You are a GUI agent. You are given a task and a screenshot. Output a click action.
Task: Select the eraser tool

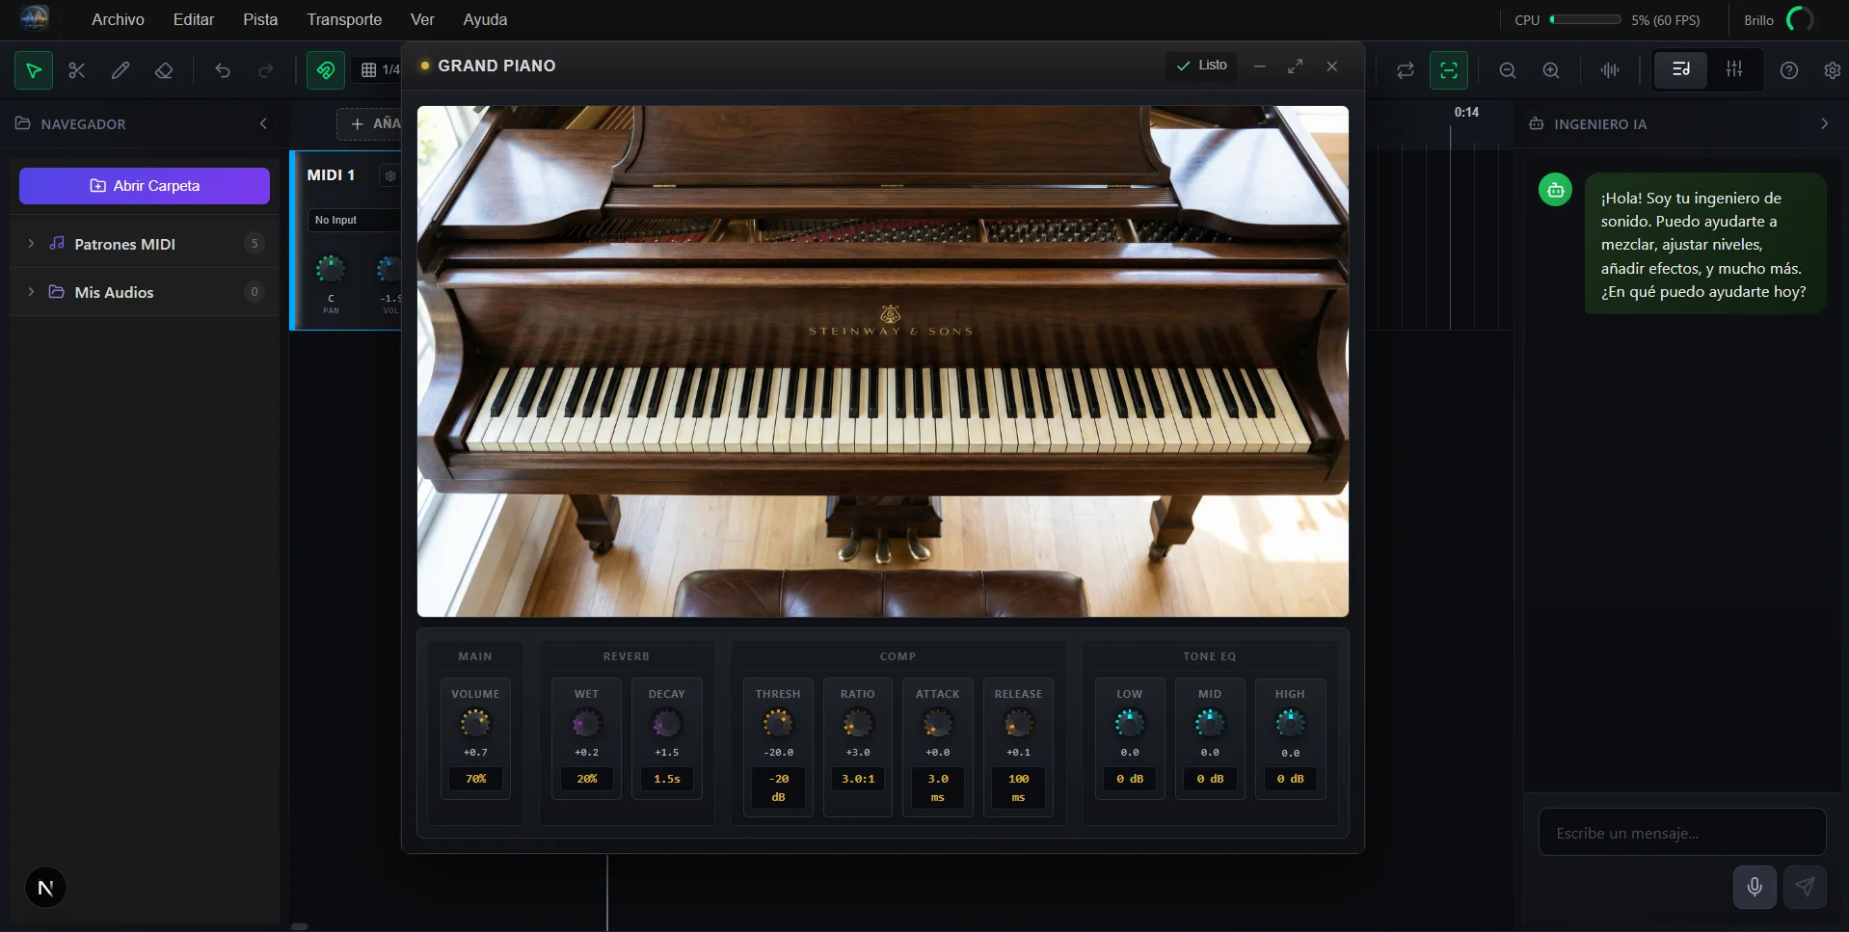(164, 70)
